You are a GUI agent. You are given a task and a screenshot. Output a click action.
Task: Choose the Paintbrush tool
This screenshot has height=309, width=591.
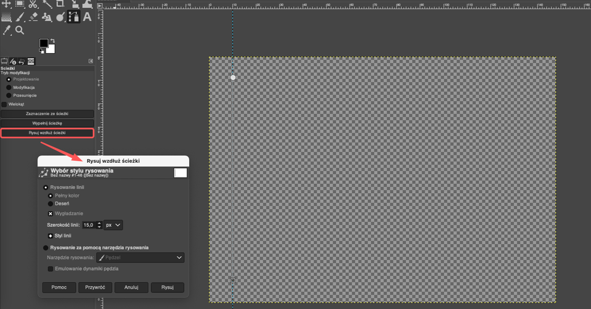pyautogui.click(x=20, y=17)
